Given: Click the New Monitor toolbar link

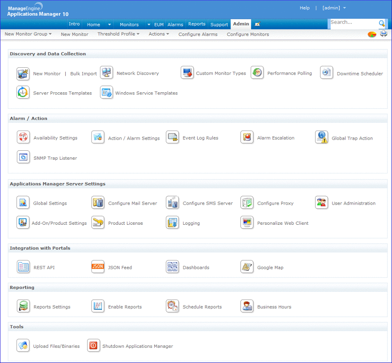Looking at the screenshot, I should click(75, 34).
